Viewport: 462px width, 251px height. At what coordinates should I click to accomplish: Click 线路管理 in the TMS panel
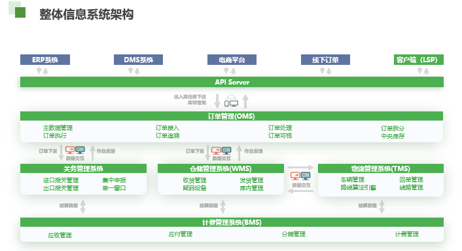411,187
